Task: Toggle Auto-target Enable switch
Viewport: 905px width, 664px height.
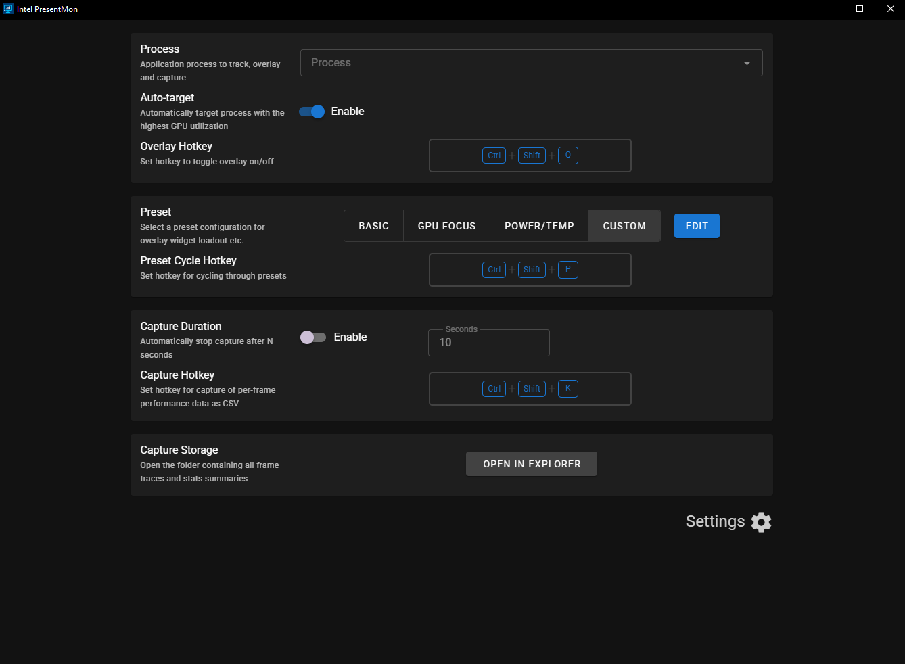Action: pyautogui.click(x=312, y=112)
